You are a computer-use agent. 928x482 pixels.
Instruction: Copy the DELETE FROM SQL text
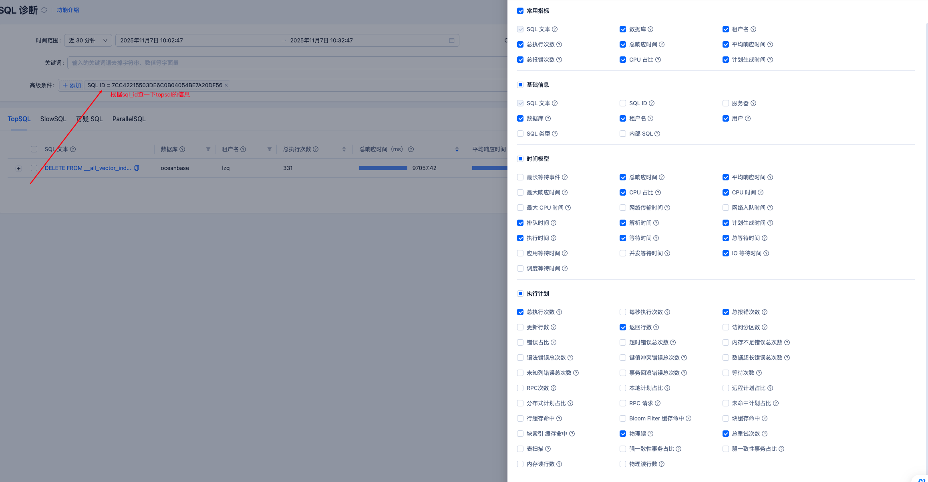click(x=137, y=168)
